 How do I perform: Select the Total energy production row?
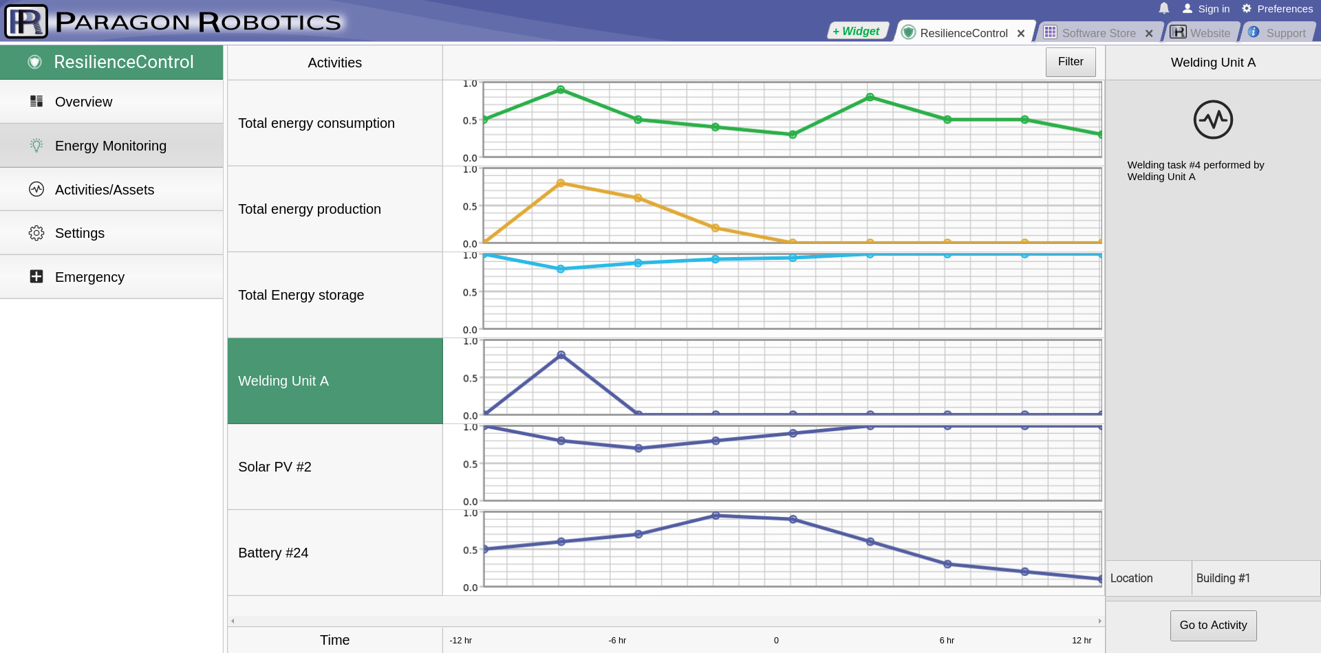(x=335, y=209)
